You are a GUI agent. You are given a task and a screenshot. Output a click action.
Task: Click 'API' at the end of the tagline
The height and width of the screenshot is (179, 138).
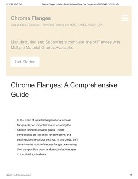click(x=100, y=25)
